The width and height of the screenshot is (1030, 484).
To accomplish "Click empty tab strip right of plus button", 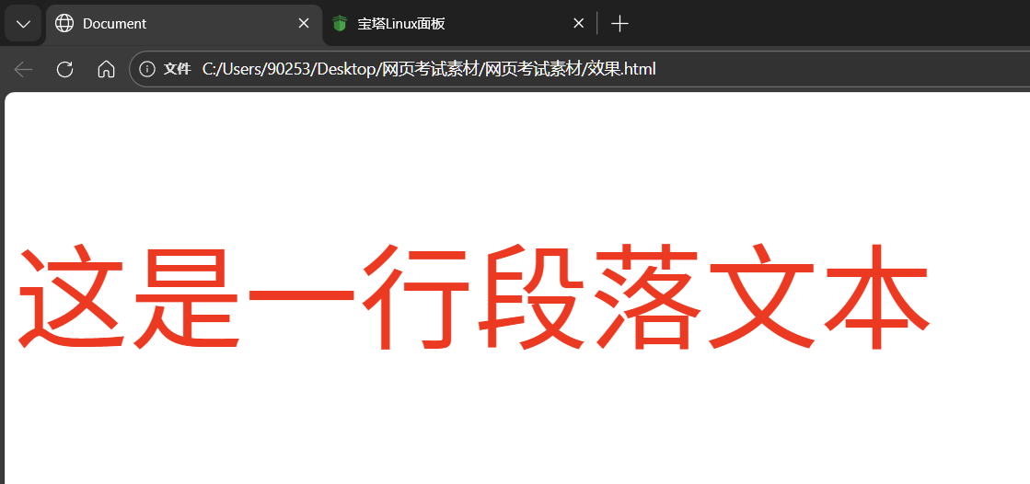I will point(828,23).
